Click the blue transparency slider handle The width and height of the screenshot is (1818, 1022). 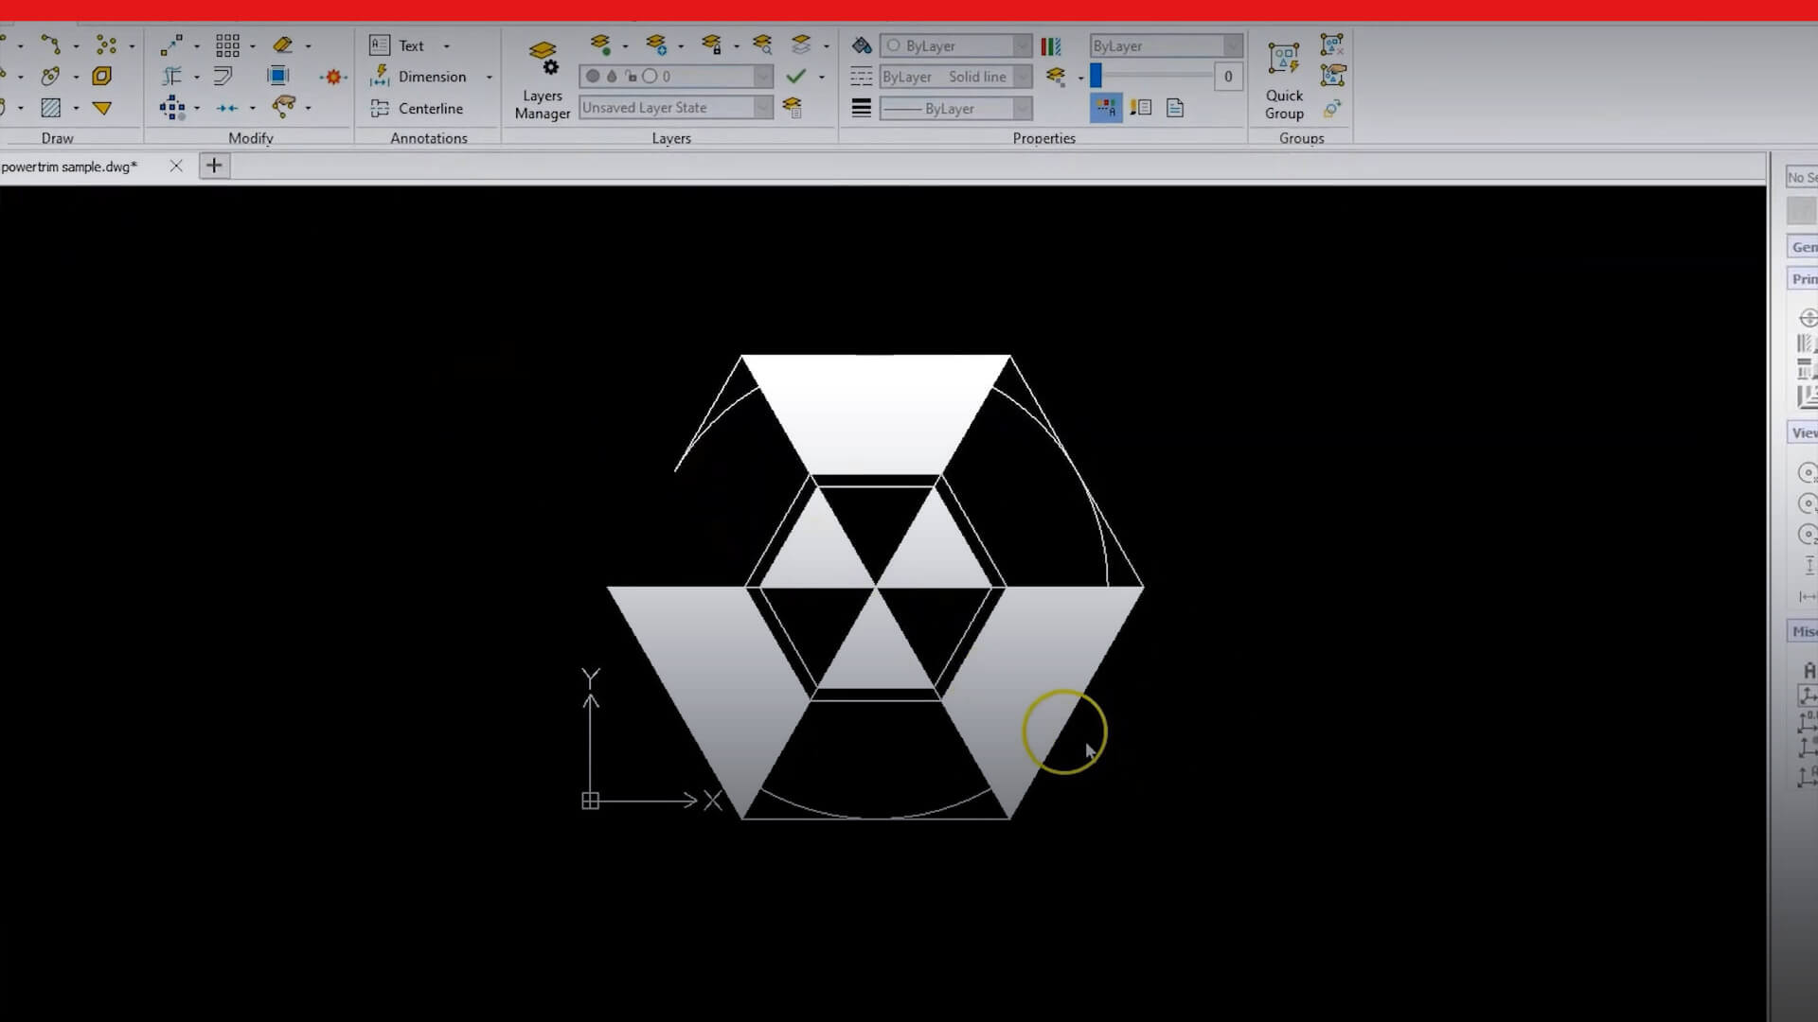coord(1096,76)
